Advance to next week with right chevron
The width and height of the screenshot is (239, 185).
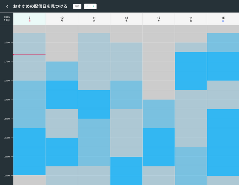[x=93, y=6]
